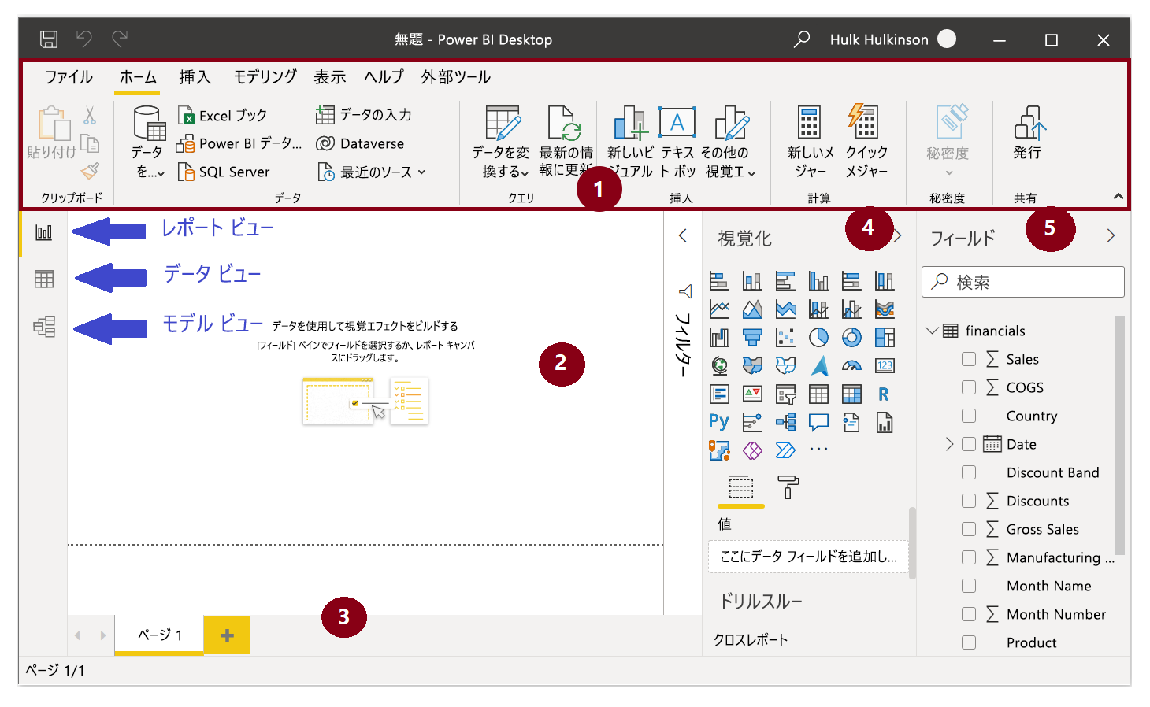Click the Redo arrow in the title bar

coord(120,39)
